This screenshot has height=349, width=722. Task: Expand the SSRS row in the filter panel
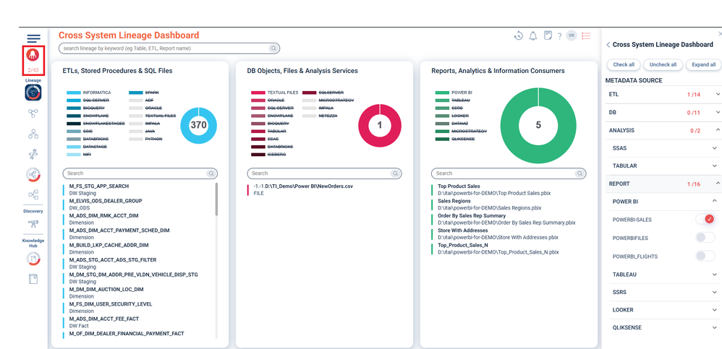(x=663, y=292)
